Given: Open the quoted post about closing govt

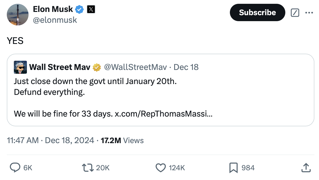Looking at the screenshot, I should (160, 92).
